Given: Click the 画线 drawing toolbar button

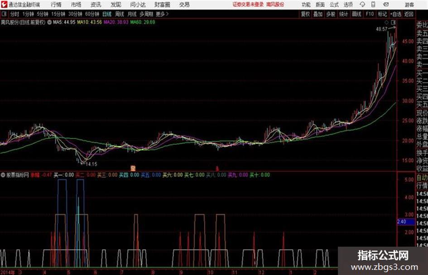Looking at the screenshot, I should tap(356, 14).
